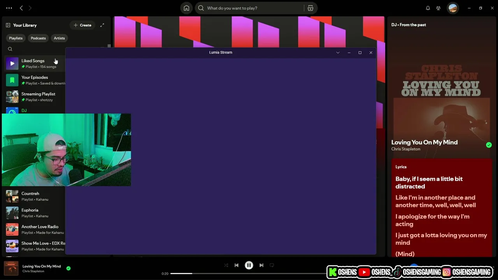Open the Spotify Home button
This screenshot has width=498, height=280.
[x=186, y=8]
